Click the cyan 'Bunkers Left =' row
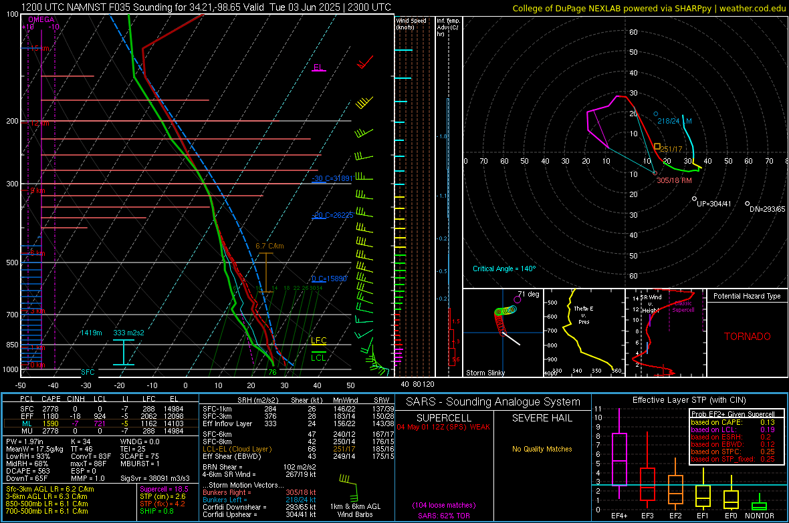 pyautogui.click(x=259, y=500)
